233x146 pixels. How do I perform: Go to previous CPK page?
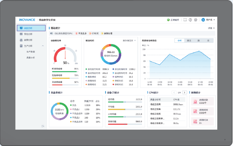(174, 92)
